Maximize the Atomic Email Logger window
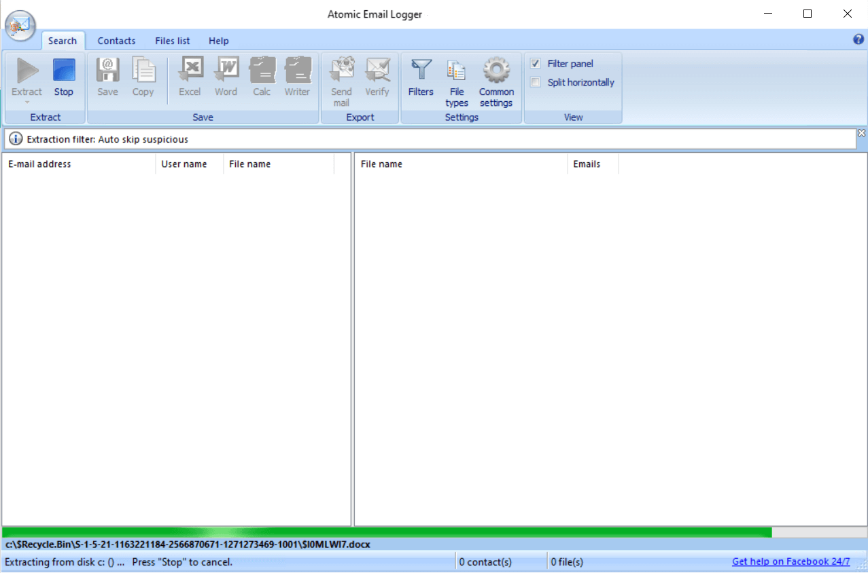The height and width of the screenshot is (573, 868). coord(808,14)
